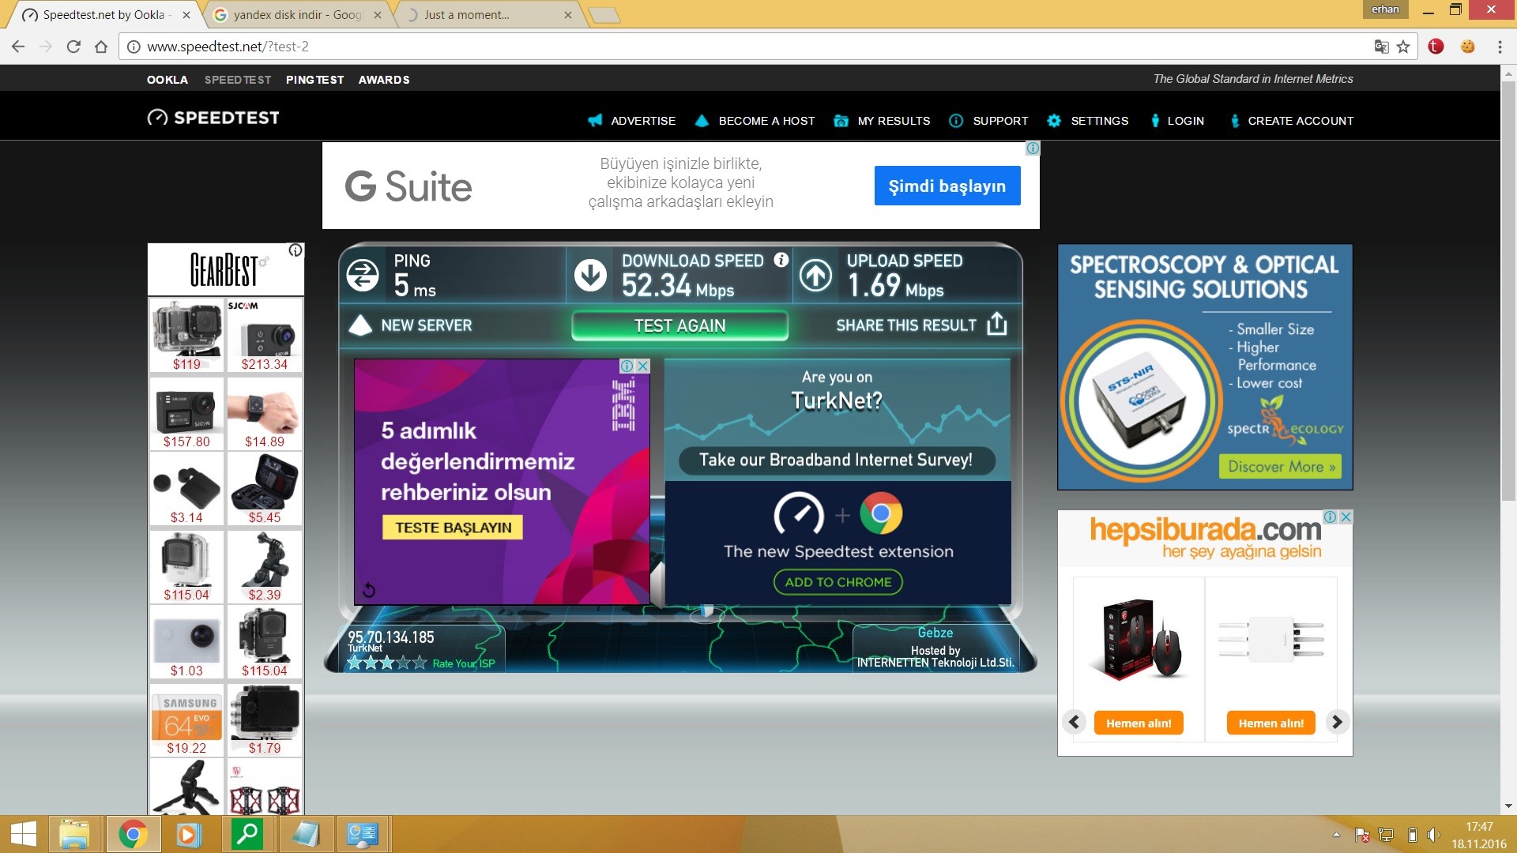
Task: Open the SUPPORT page
Action: 989,121
